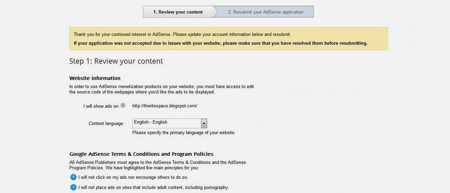450x193 pixels.
Task: Go to '2. Resubmit your AdSense application' step
Action: 265,12
